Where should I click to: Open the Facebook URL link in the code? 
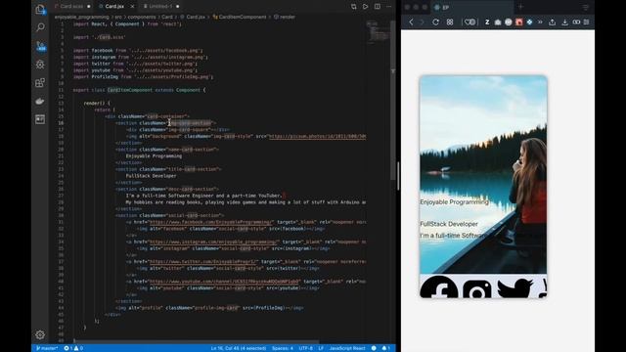[x=211, y=222]
